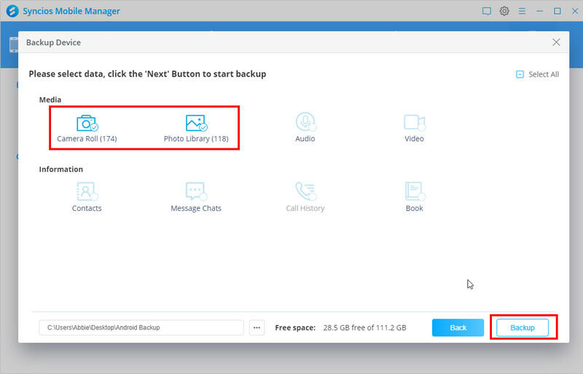Click the 'Photo Library (118)' label
This screenshot has height=374, width=583.
pos(196,138)
